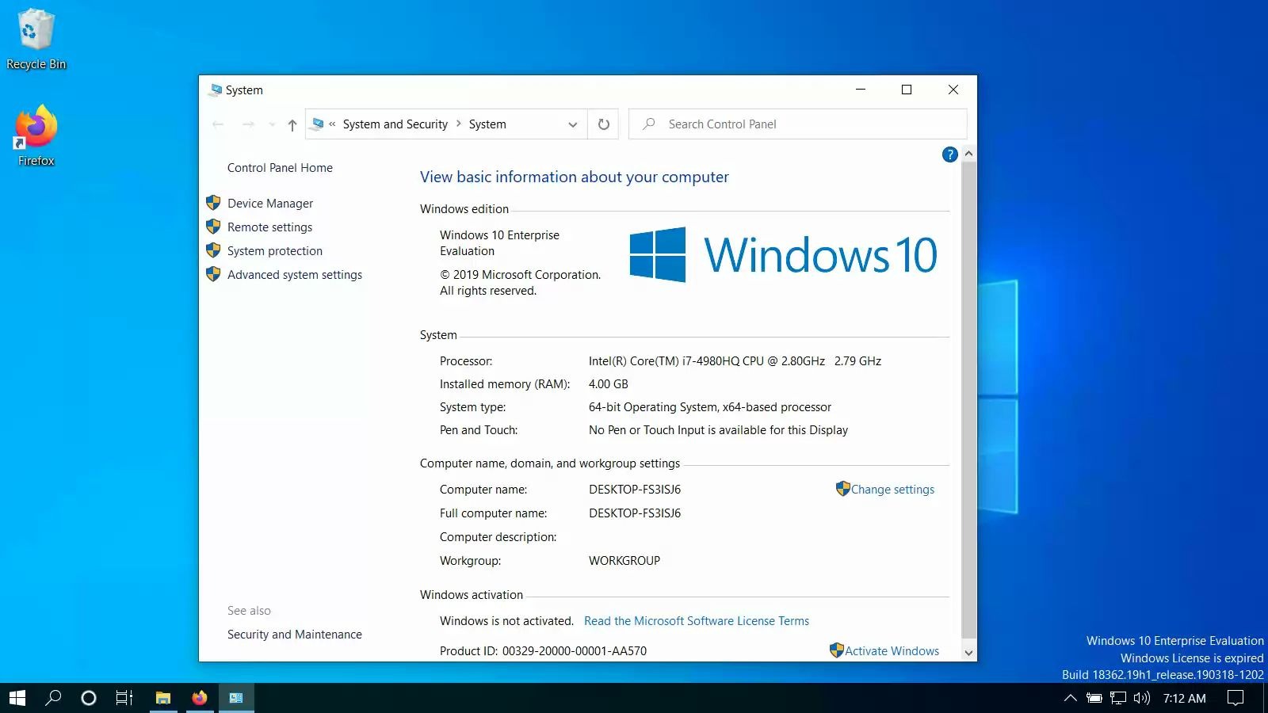1268x713 pixels.
Task: Click the back navigation arrow
Action: click(218, 124)
